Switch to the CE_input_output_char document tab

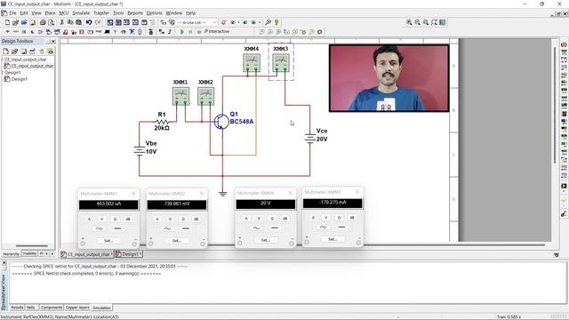point(87,254)
